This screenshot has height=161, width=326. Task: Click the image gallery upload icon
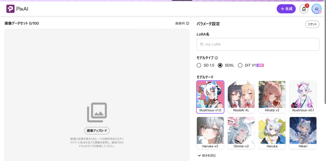coord(97,112)
